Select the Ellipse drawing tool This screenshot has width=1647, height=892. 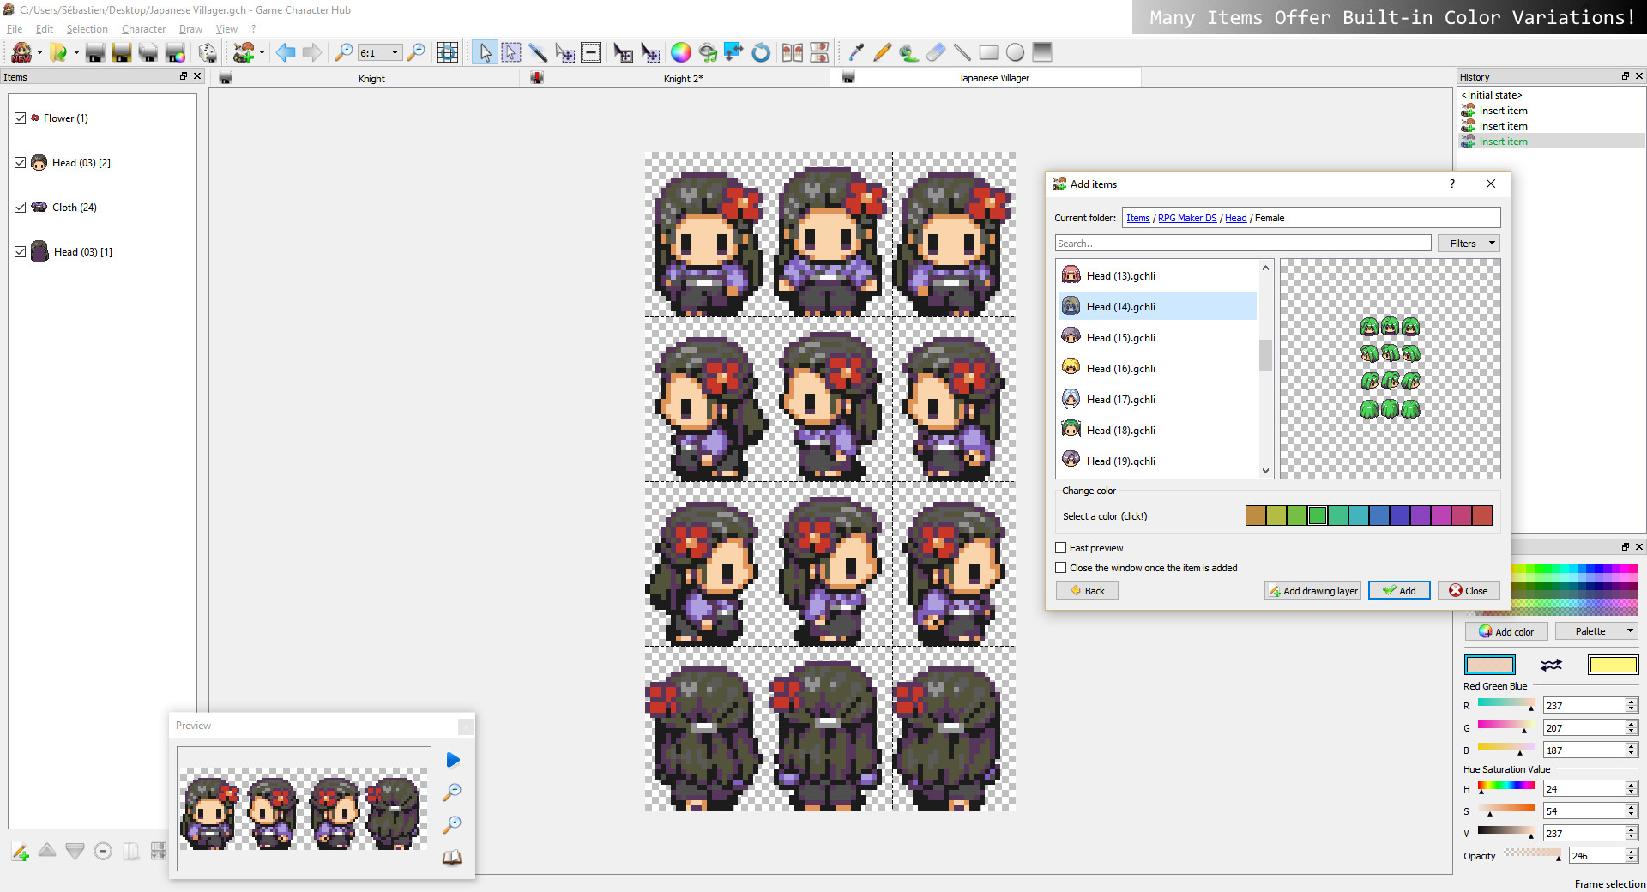[1016, 52]
